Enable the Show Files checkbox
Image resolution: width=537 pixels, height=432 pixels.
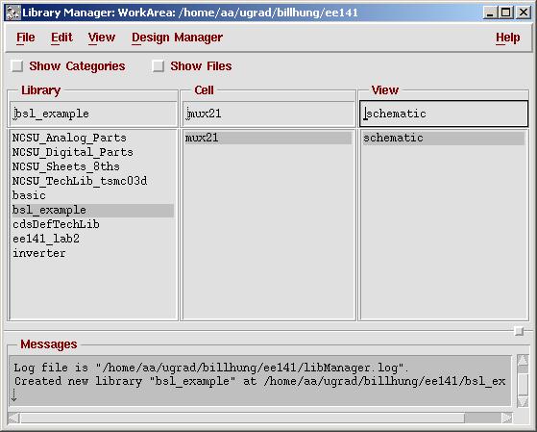[158, 65]
